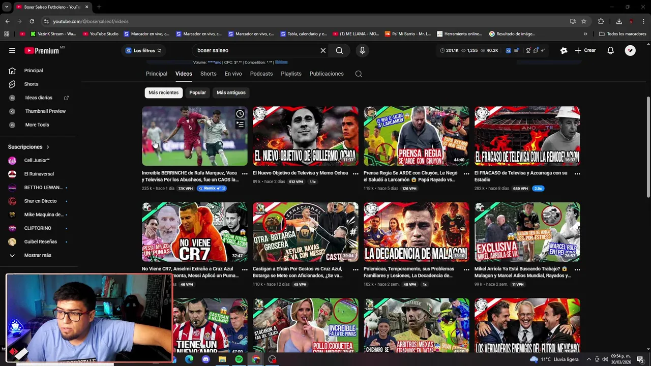Viewport: 651px width, 366px height.
Task: Select the Más antiguos sort chip
Action: point(231,93)
